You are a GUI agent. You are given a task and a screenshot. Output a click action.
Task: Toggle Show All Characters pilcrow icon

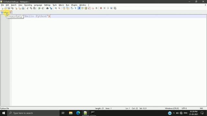pyautogui.click(x=75, y=8)
